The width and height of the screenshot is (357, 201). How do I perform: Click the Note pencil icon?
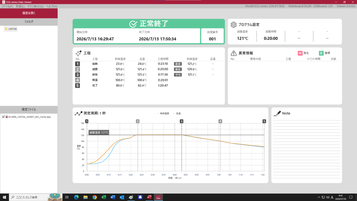point(277,113)
